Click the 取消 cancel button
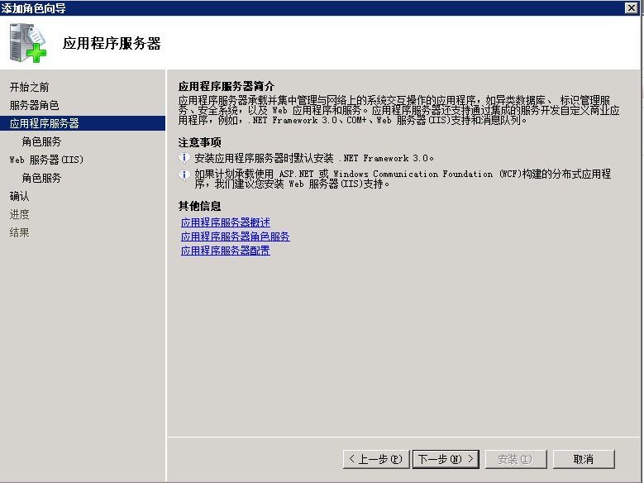 584,459
